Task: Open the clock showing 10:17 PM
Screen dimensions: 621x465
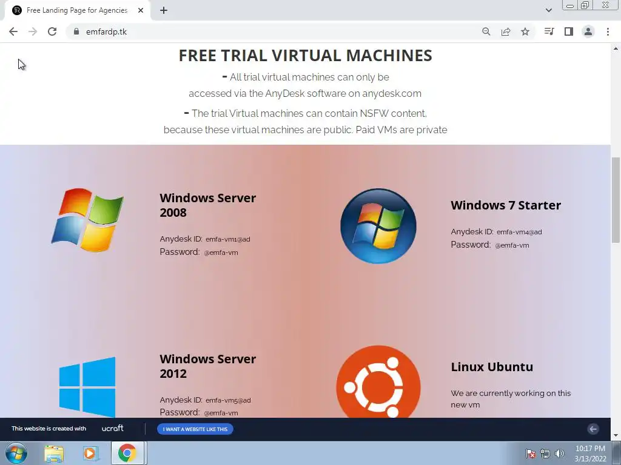Action: coord(590,453)
